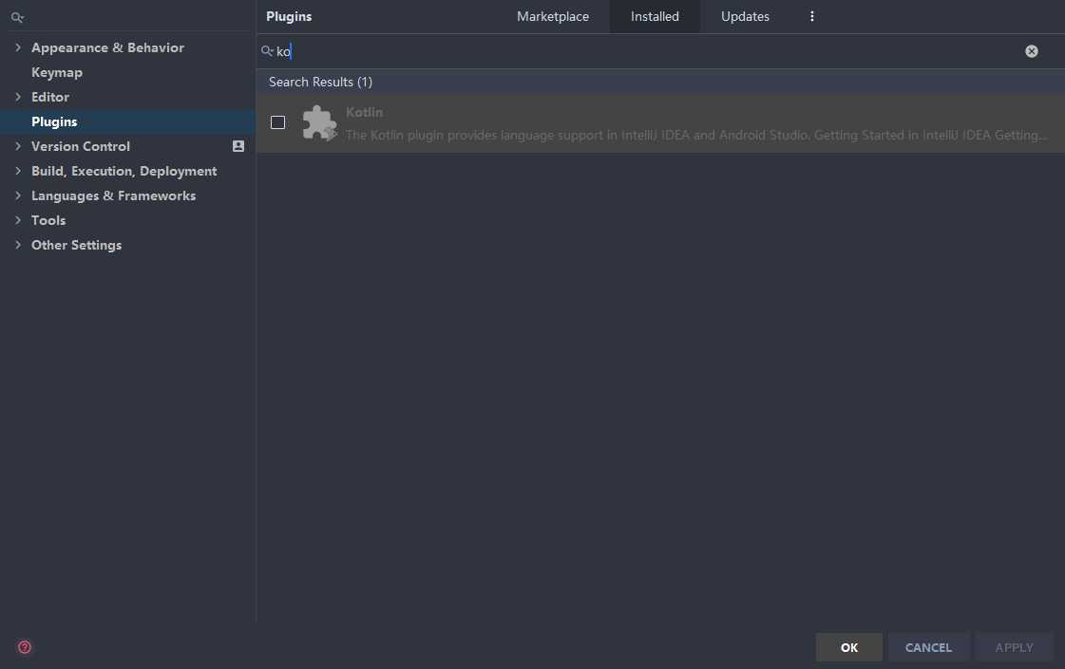Switch to the Marketplace tab
The image size is (1065, 669).
click(553, 16)
